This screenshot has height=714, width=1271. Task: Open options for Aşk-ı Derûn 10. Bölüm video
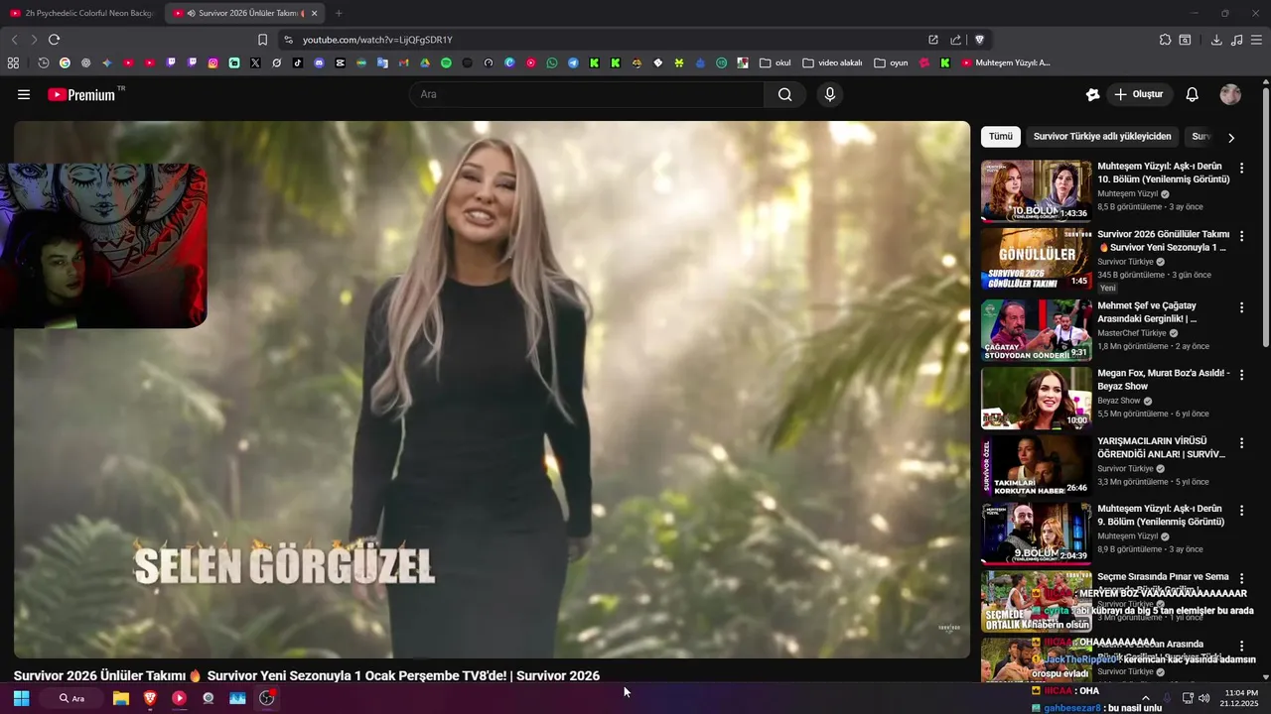tap(1241, 169)
